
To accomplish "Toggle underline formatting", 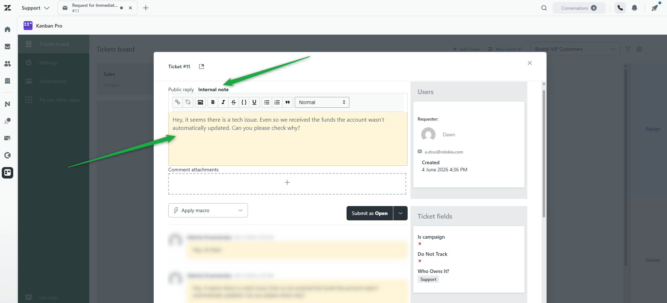I will (x=254, y=102).
